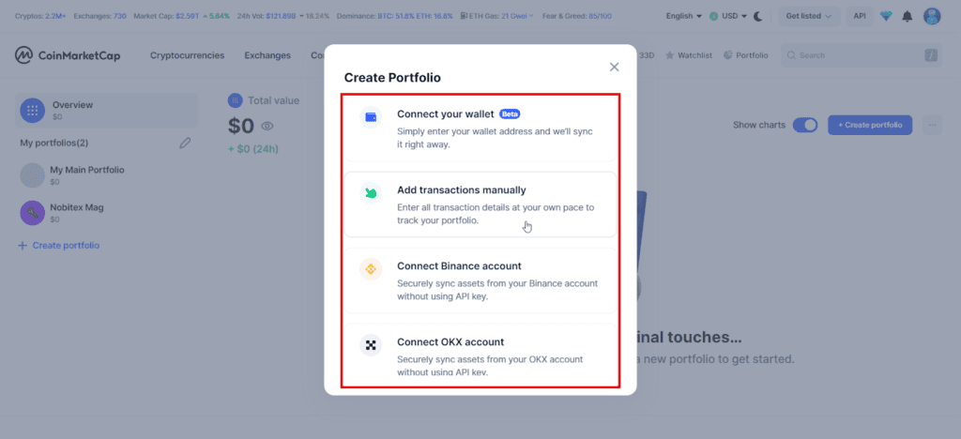Click the Binance logo icon
The width and height of the screenshot is (961, 439).
point(371,269)
